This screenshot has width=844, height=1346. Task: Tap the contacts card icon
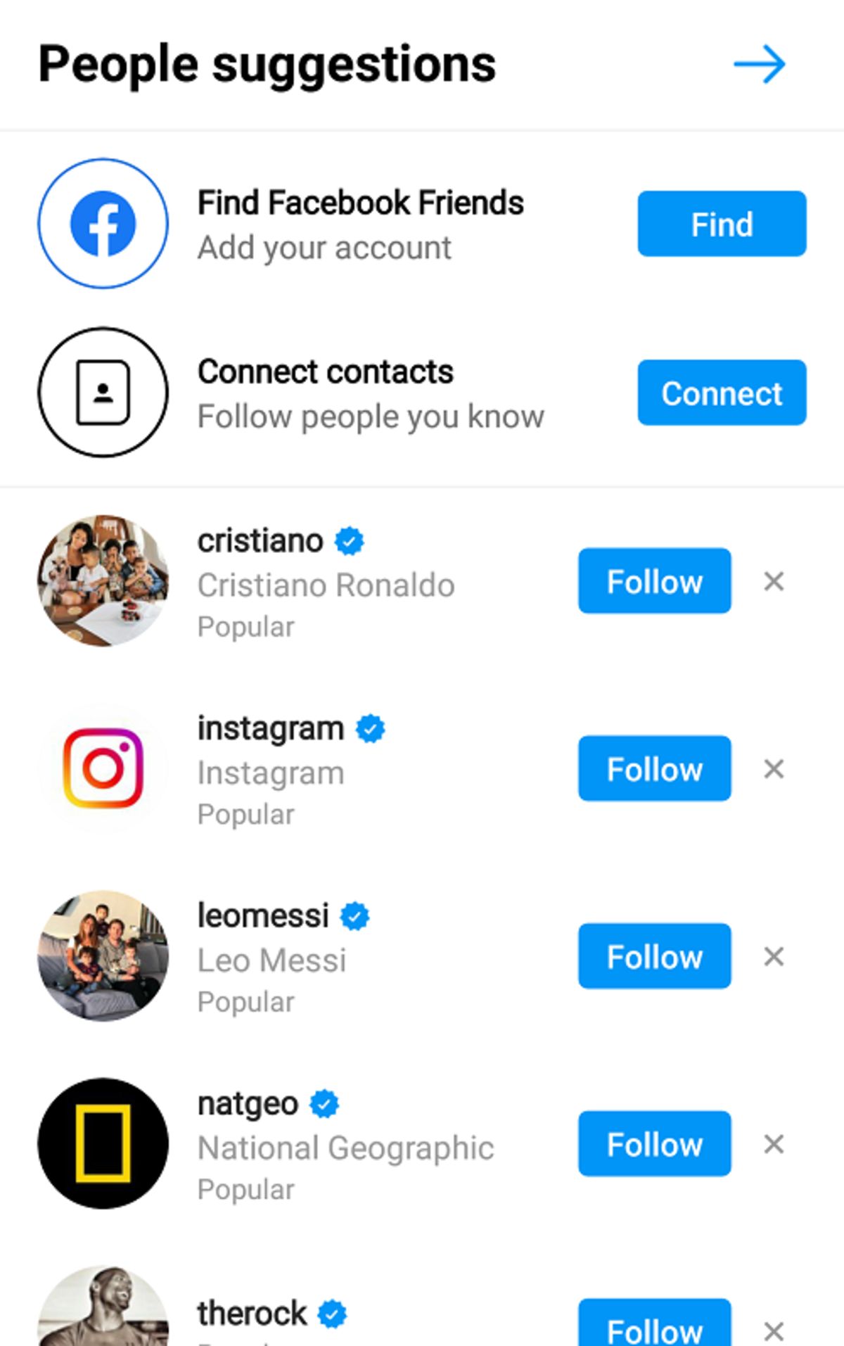(x=103, y=392)
